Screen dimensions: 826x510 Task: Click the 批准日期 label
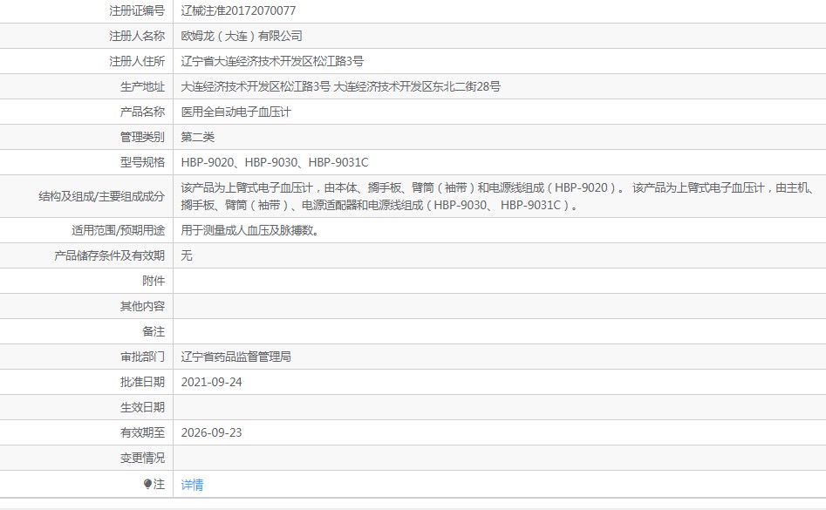point(142,382)
